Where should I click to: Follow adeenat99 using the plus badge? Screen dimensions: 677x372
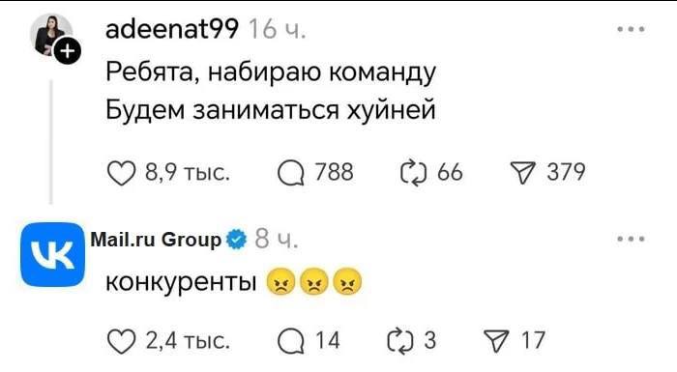pyautogui.click(x=68, y=52)
